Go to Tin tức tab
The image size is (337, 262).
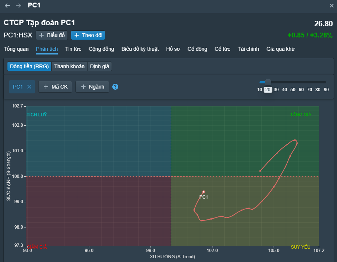click(x=73, y=49)
